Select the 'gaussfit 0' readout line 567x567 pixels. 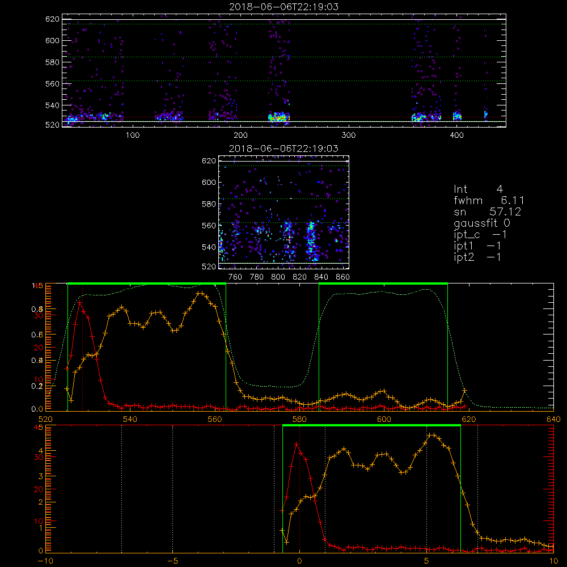pyautogui.click(x=481, y=223)
